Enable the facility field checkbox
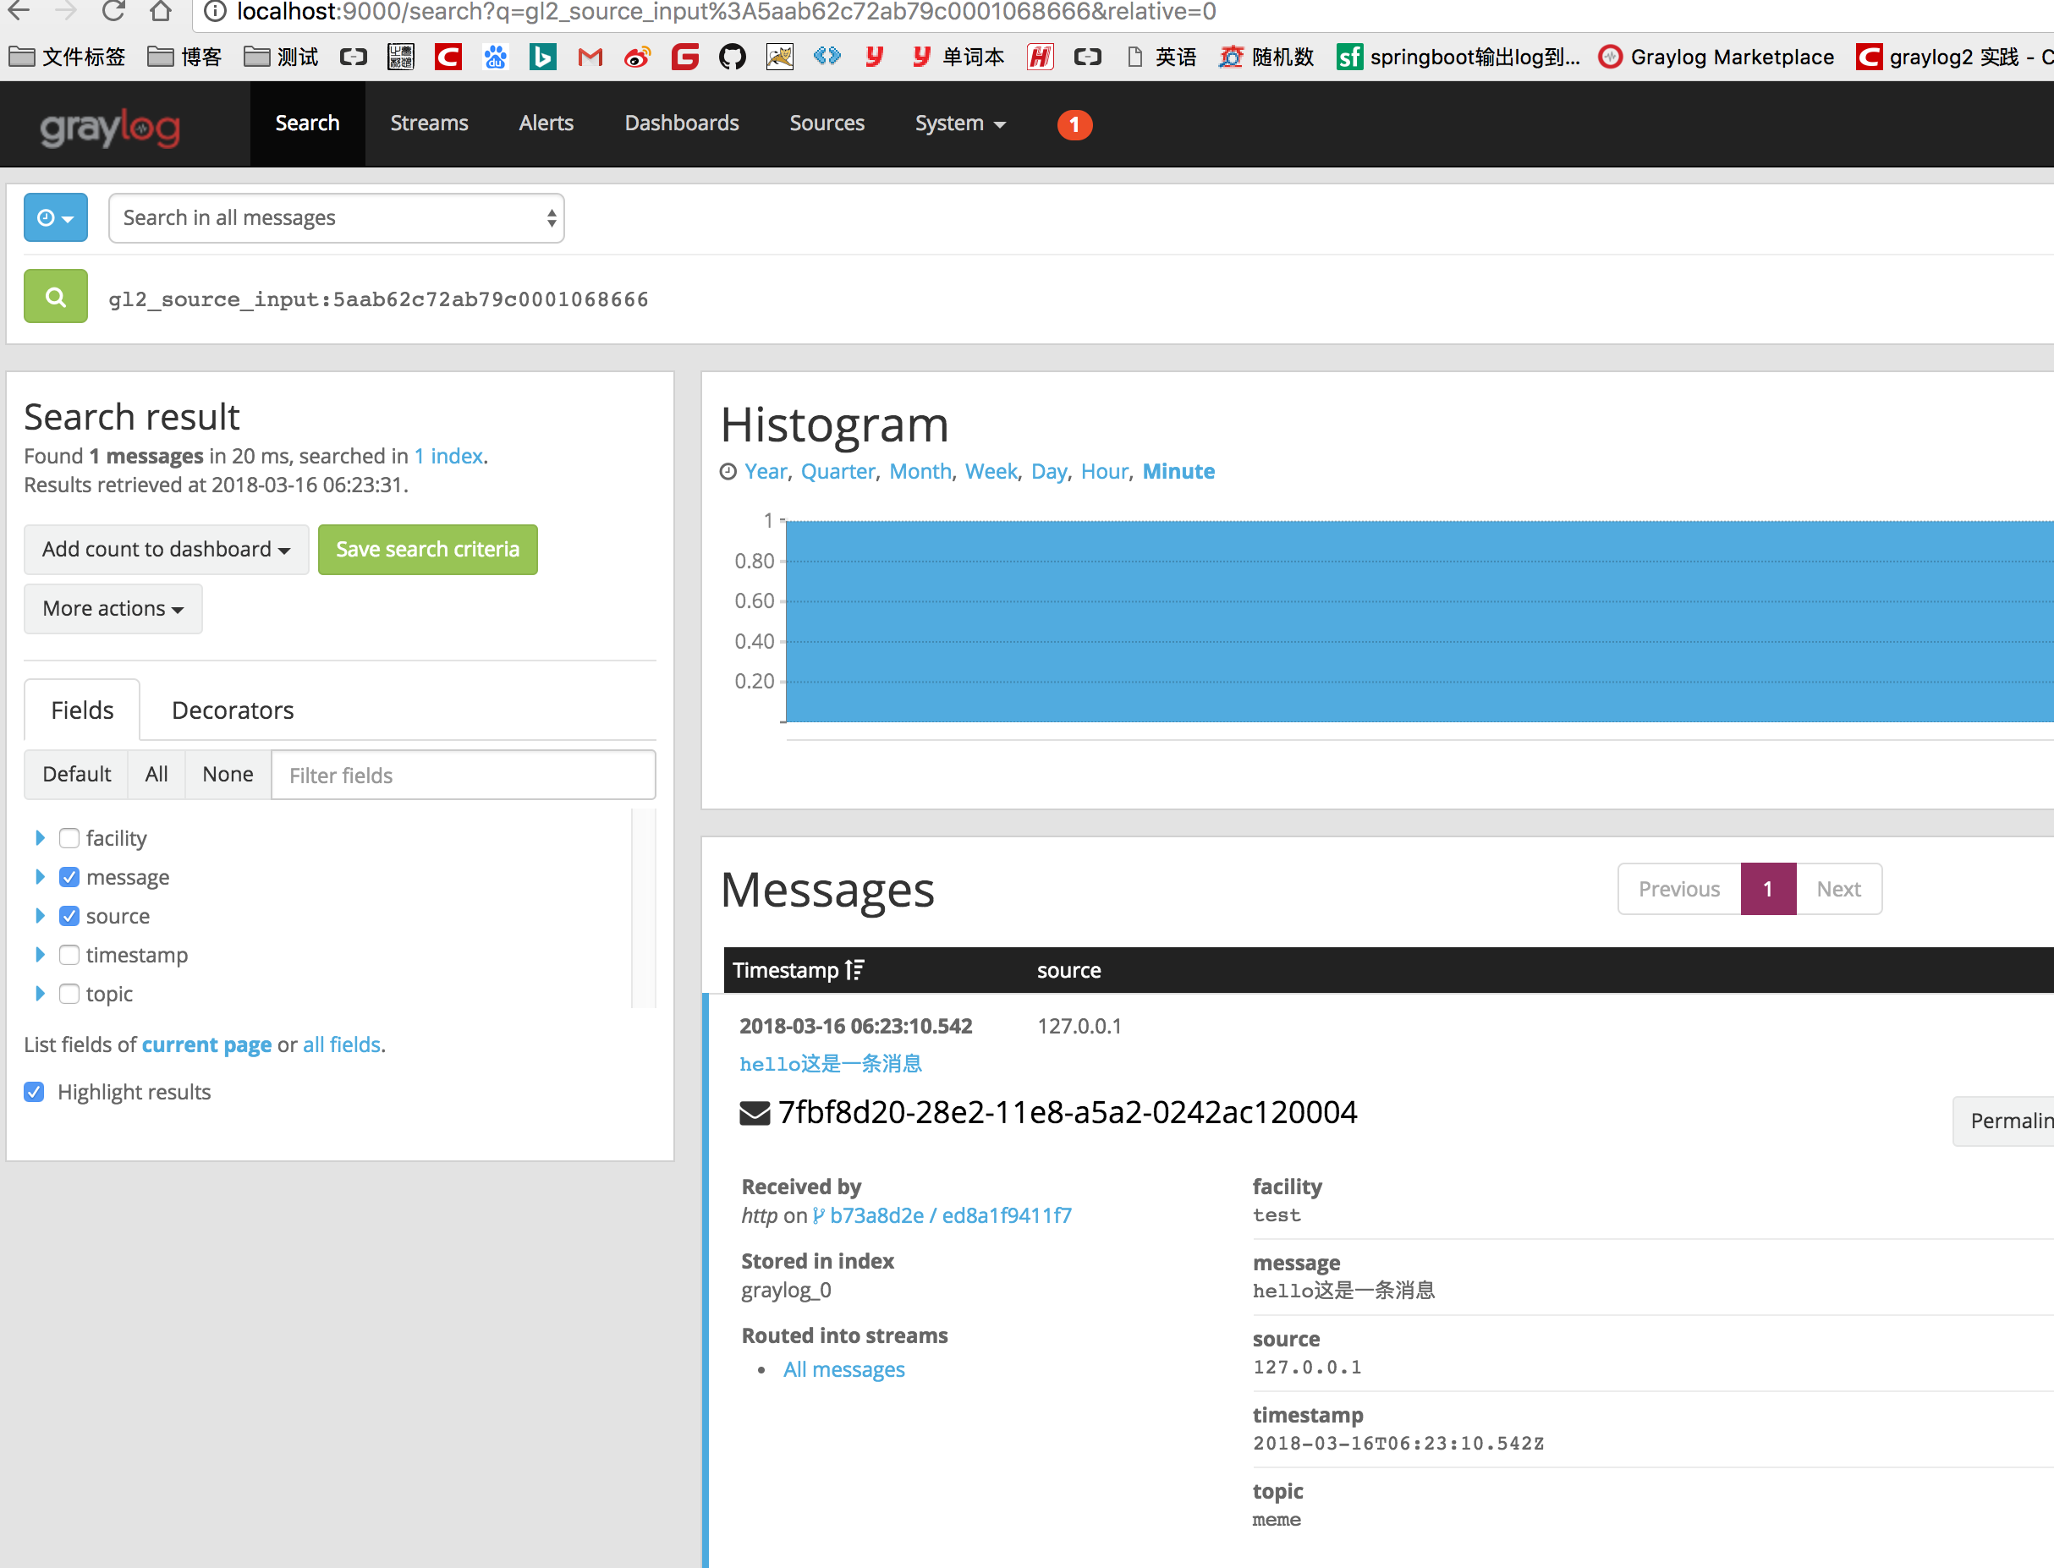Viewport: 2054px width, 1568px height. [x=69, y=837]
